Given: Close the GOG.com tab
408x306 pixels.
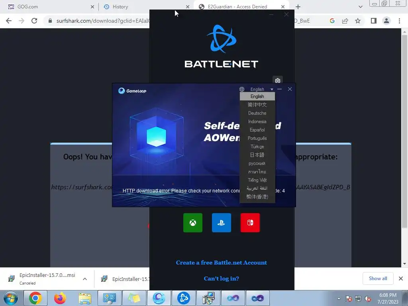Looking at the screenshot, I should tap(92, 7).
